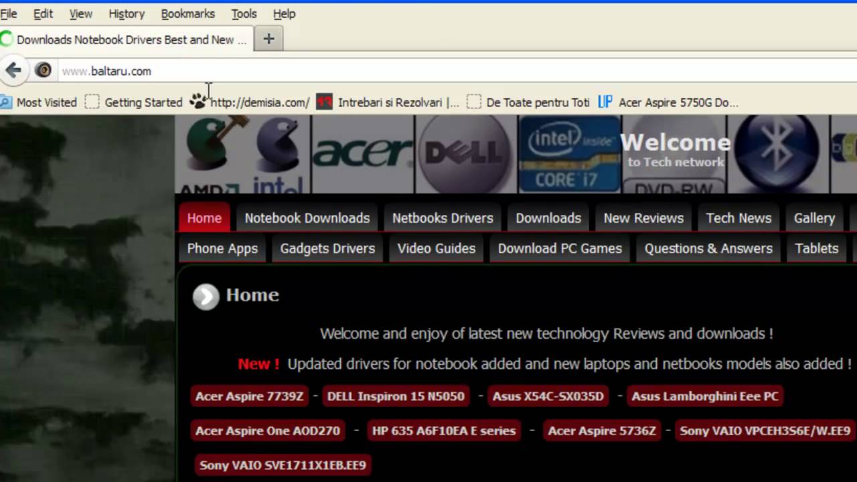Click the Asus X54C-SX035D button

click(548, 396)
